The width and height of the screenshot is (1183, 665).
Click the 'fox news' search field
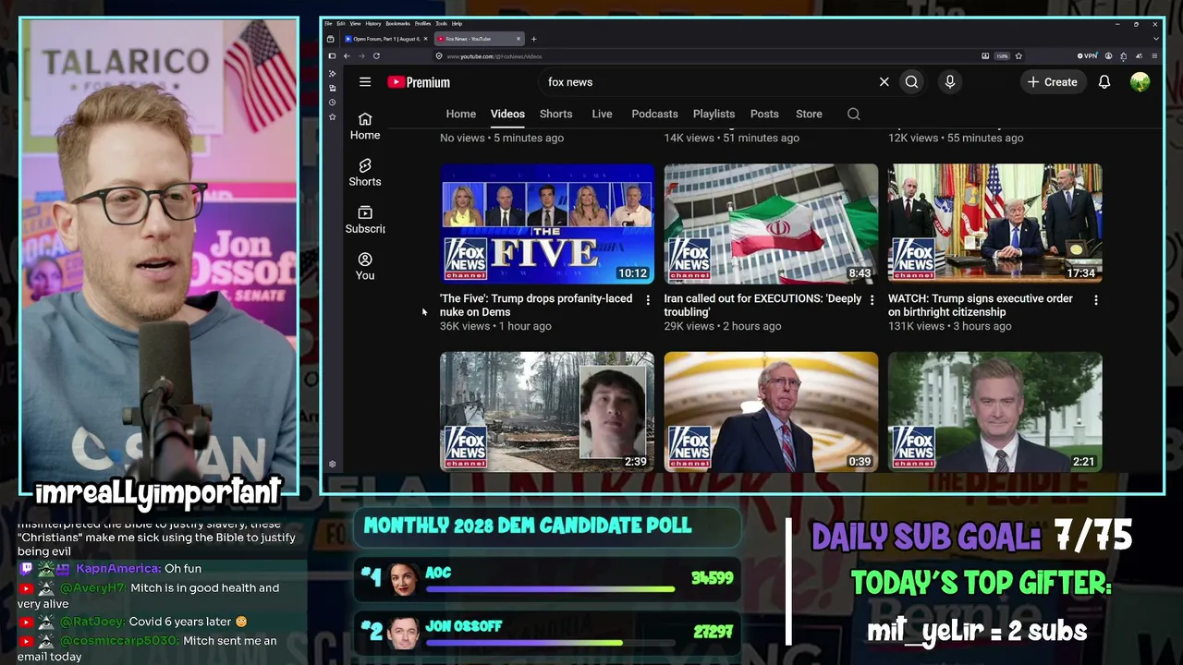707,82
